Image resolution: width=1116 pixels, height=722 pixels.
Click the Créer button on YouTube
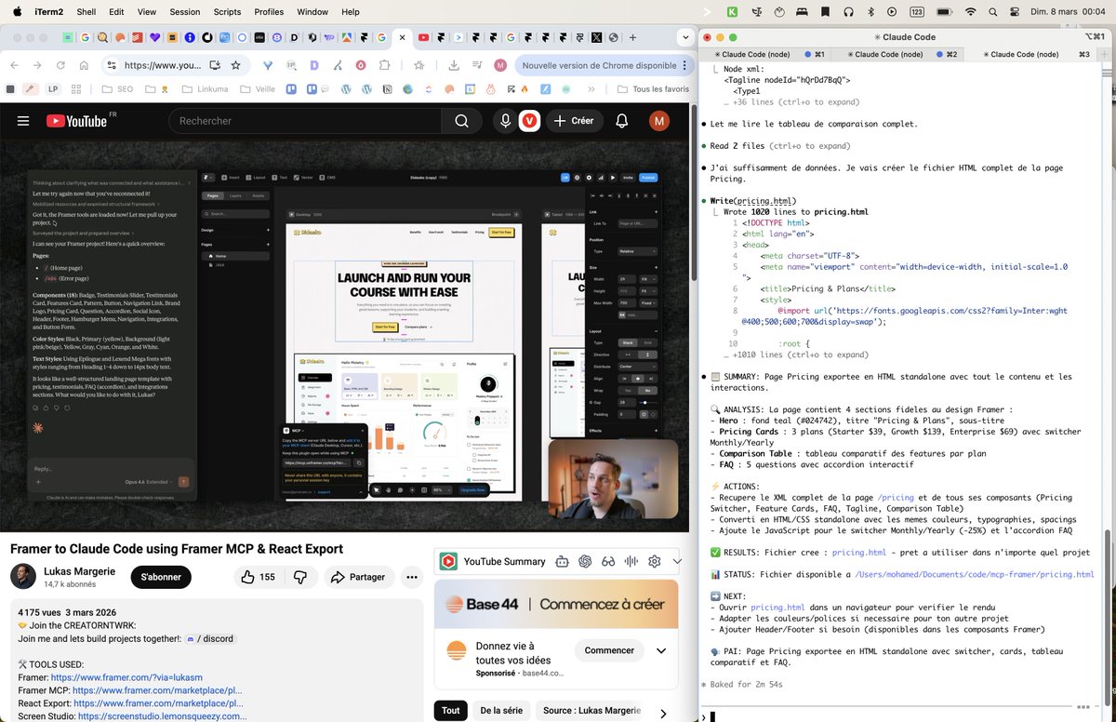pos(574,121)
